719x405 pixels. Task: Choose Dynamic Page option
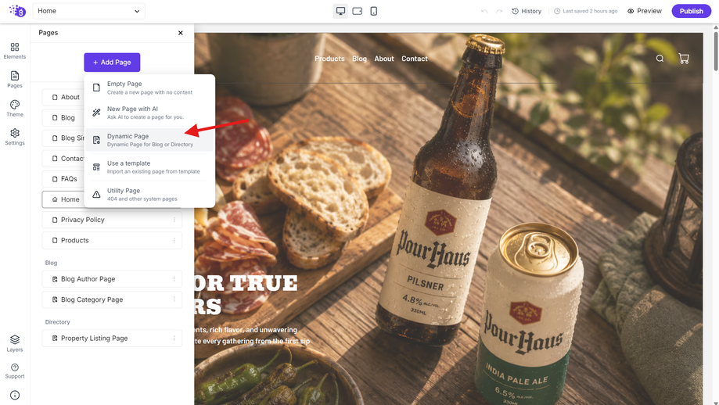click(150, 140)
